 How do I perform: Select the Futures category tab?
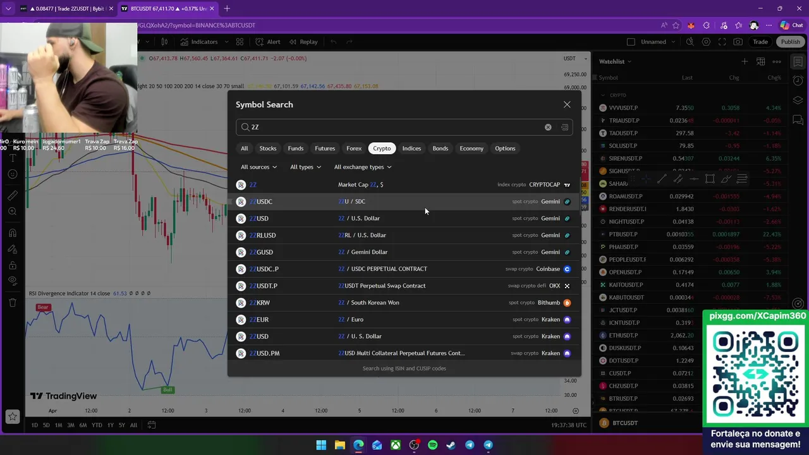coord(325,149)
